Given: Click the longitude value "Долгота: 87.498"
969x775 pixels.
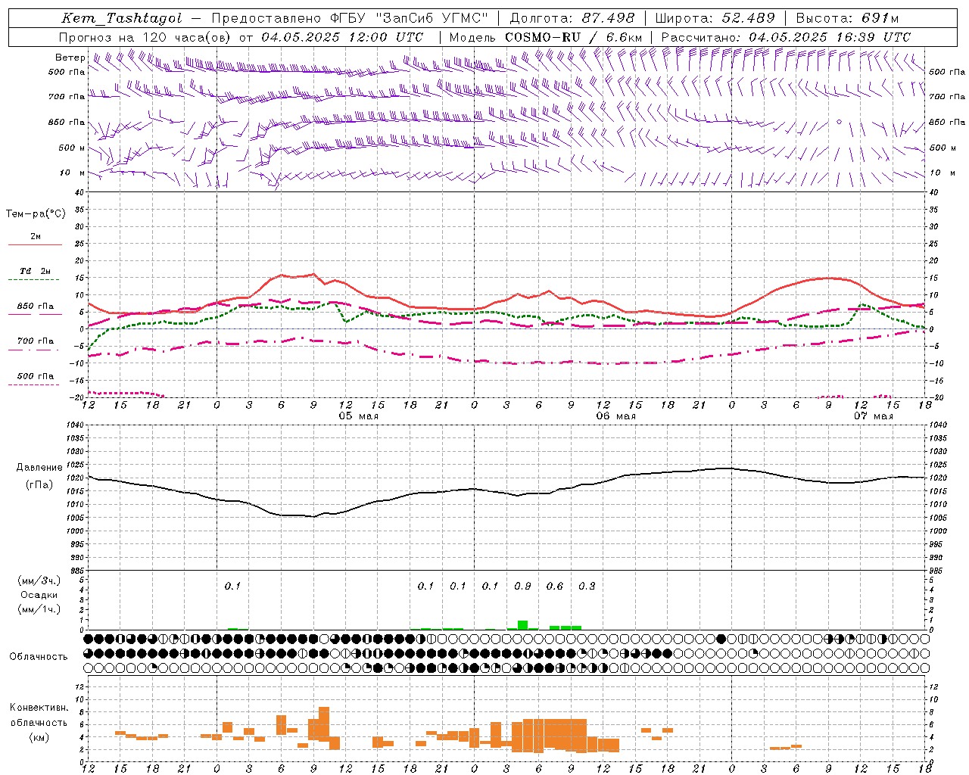Looking at the screenshot, I should [x=573, y=18].
